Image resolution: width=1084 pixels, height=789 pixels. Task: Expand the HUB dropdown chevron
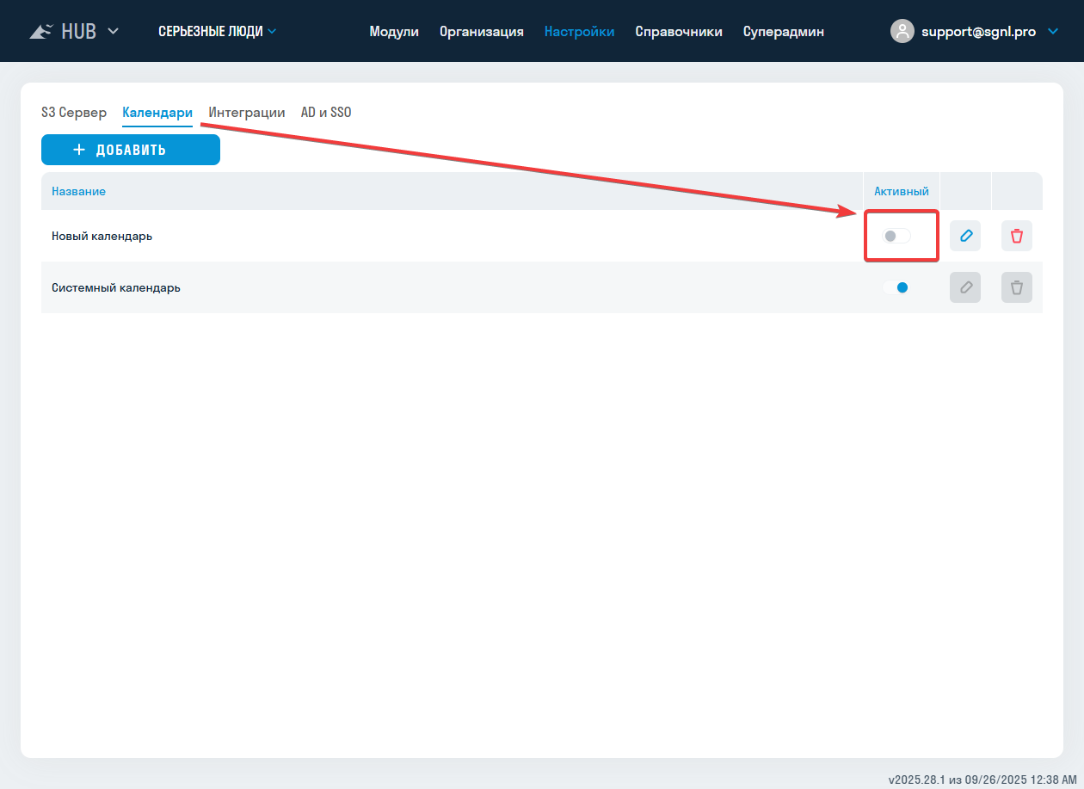(x=113, y=32)
